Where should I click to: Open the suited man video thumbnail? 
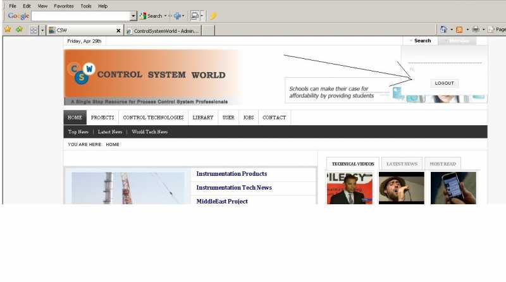(x=350, y=188)
